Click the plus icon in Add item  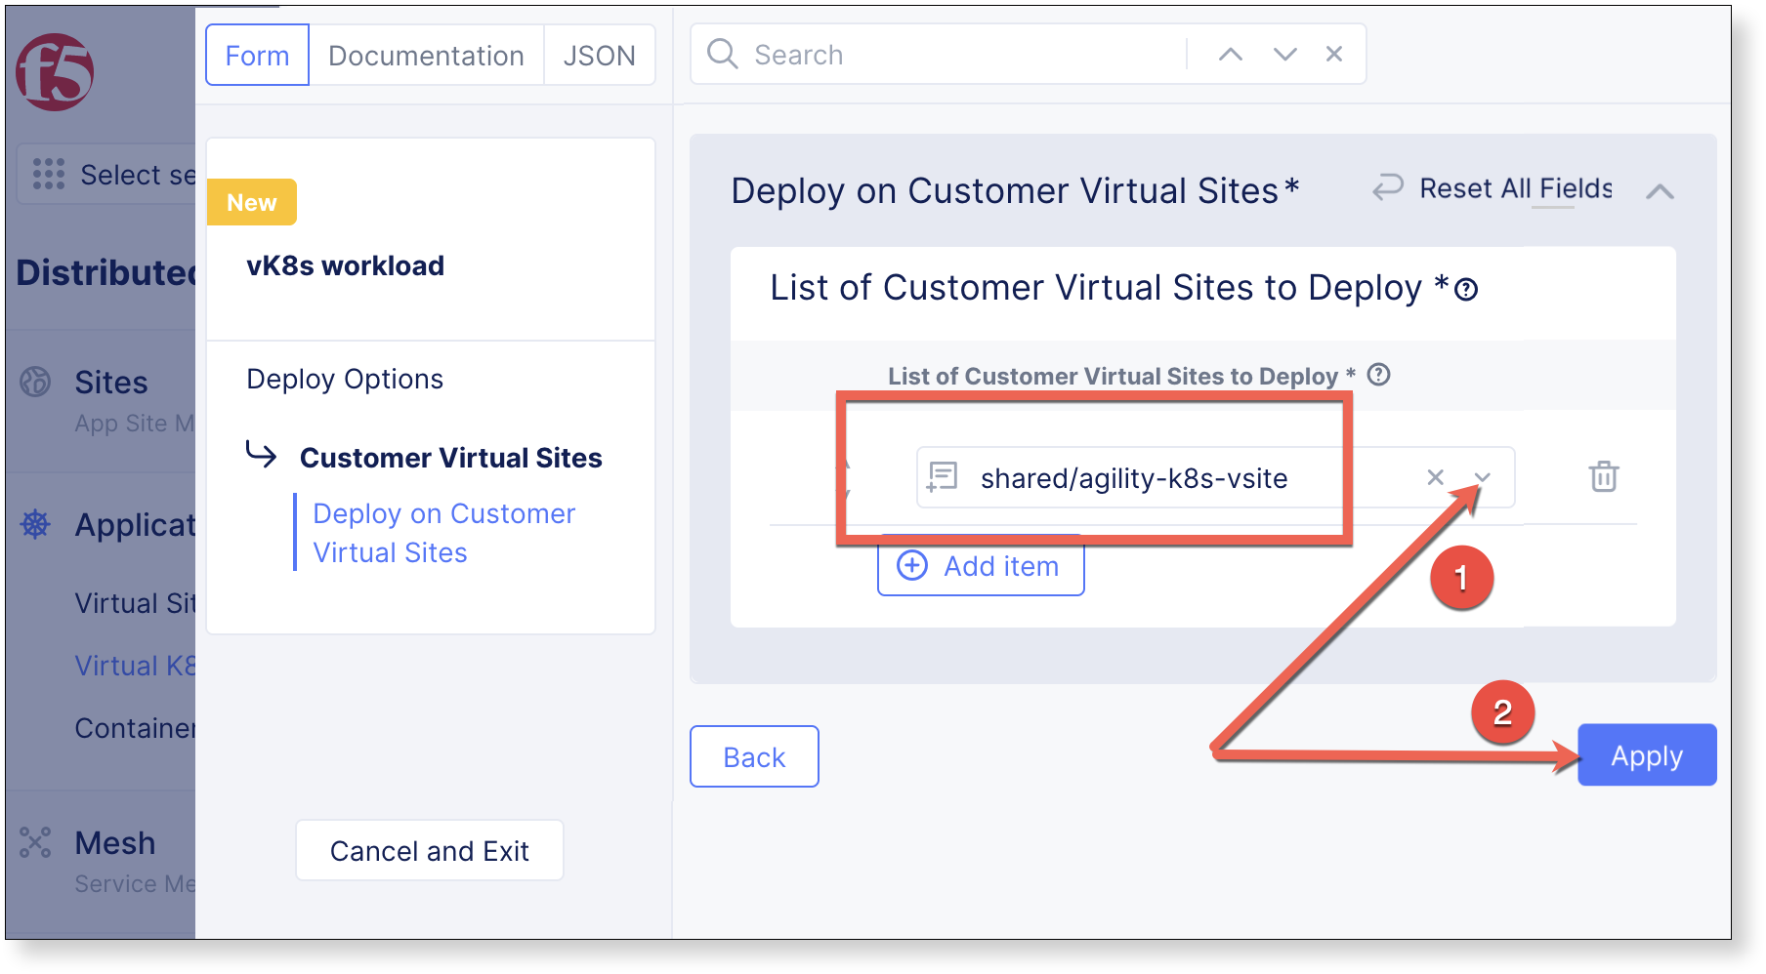tap(912, 566)
